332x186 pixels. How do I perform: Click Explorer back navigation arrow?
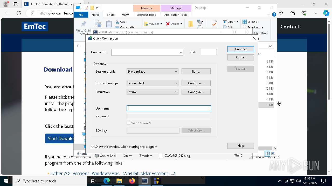tap(79, 46)
